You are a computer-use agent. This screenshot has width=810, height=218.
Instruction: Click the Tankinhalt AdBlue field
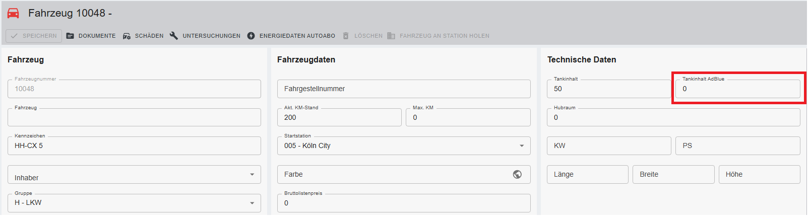point(737,89)
